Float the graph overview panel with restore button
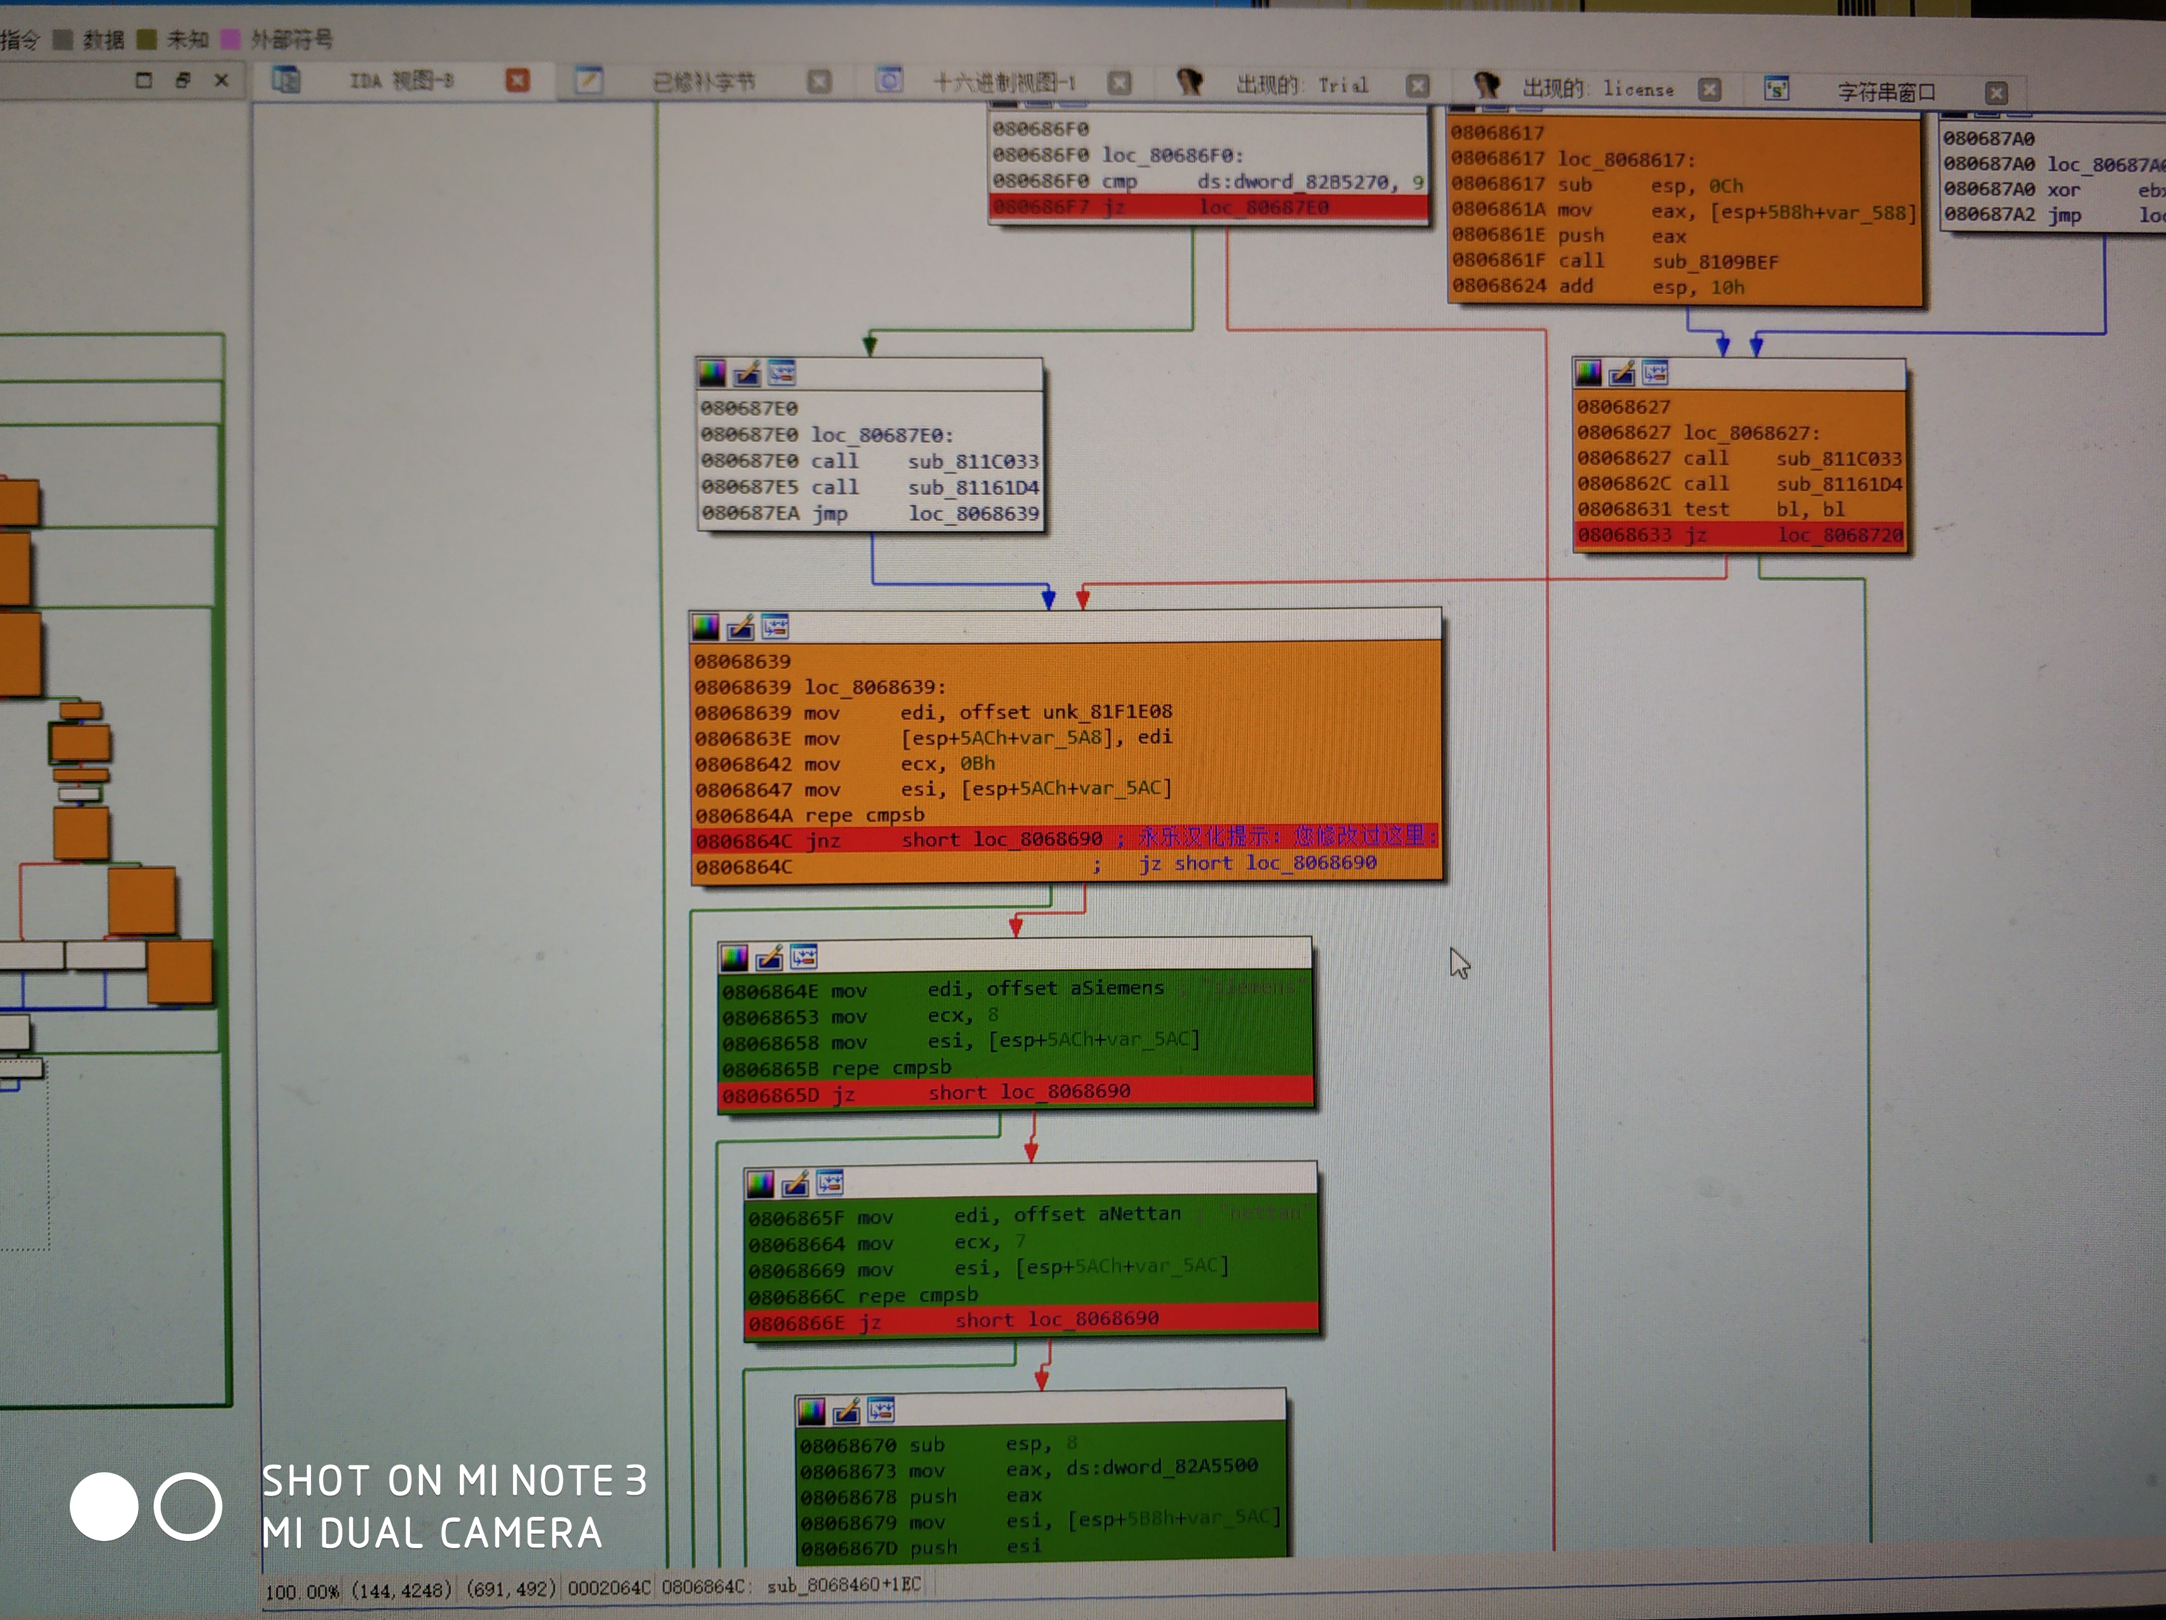Viewport: 2166px width, 1620px height. (x=182, y=80)
